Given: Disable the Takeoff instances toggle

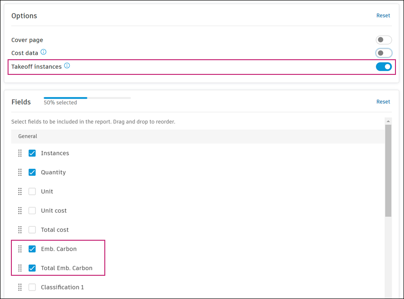Looking at the screenshot, I should 384,67.
